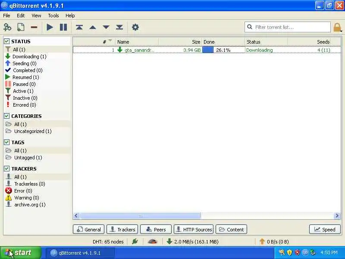Open the Speed graph tab

click(325, 230)
